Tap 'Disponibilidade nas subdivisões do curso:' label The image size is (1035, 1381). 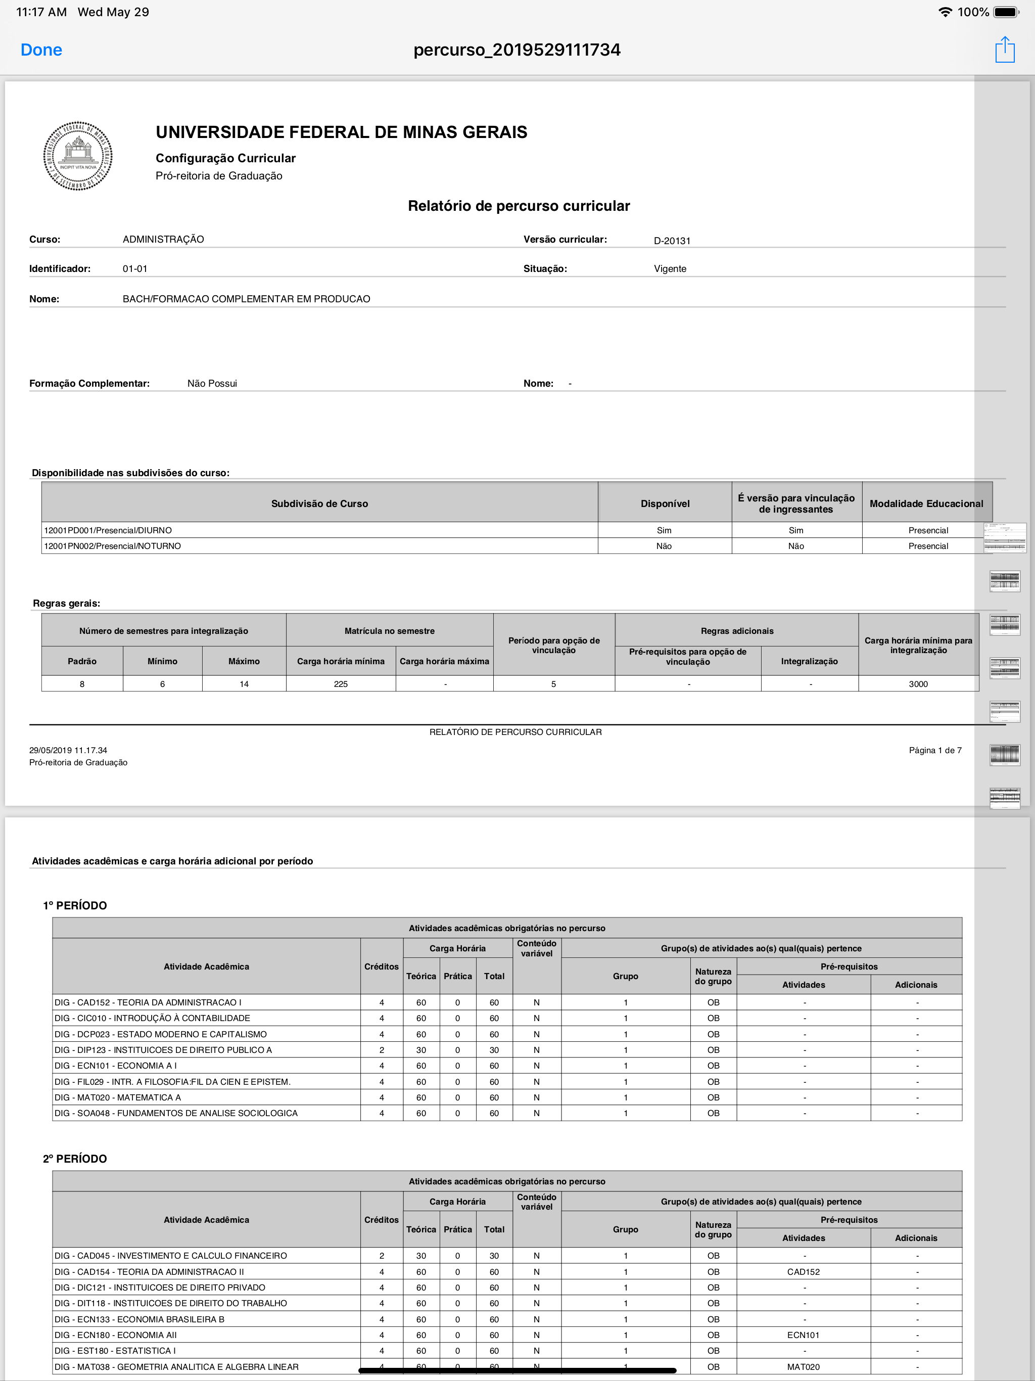coord(130,473)
